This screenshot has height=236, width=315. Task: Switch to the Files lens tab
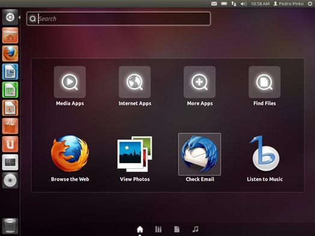(x=177, y=229)
